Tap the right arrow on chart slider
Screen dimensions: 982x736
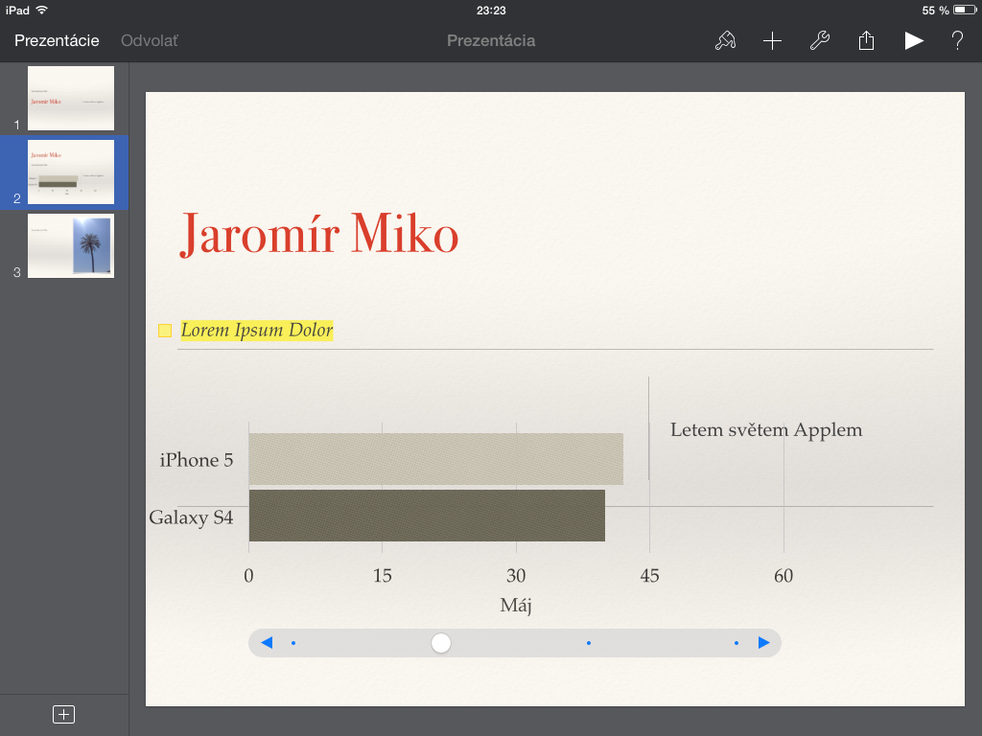pyautogui.click(x=763, y=643)
